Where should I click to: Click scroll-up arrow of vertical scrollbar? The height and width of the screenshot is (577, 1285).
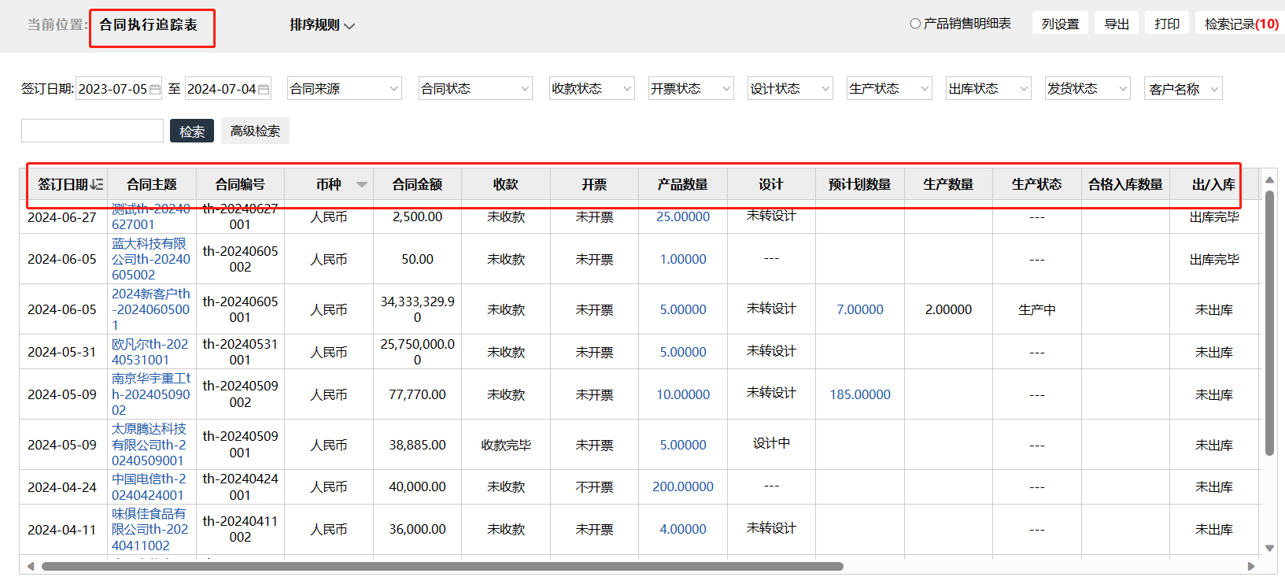click(x=1269, y=180)
